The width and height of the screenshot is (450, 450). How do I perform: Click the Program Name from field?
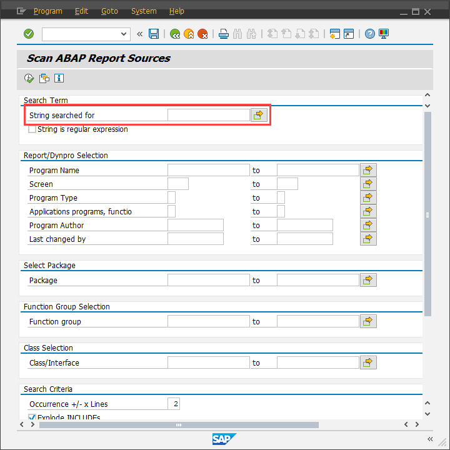209,170
